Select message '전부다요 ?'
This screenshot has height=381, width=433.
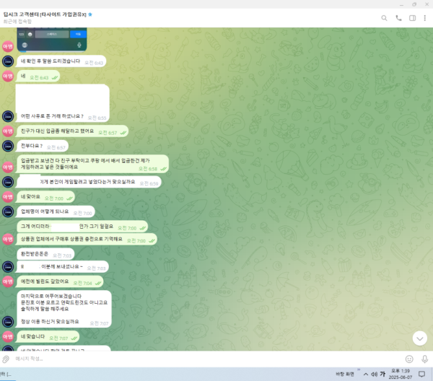point(43,146)
